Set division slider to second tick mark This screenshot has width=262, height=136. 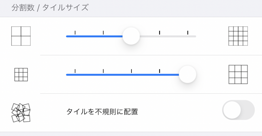(103, 36)
